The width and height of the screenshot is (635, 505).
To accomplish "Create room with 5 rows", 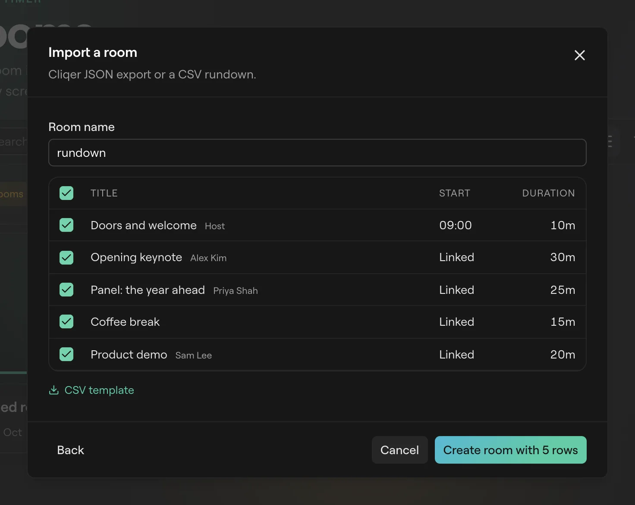I will coord(510,450).
